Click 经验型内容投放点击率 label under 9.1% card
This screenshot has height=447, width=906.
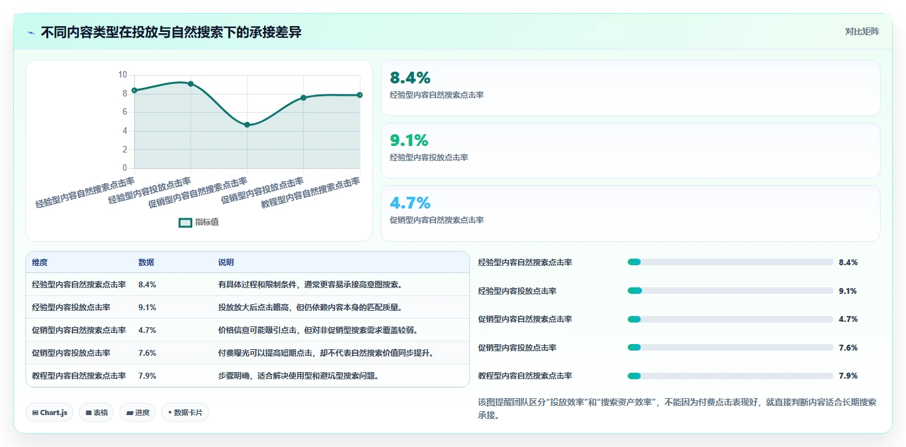(x=429, y=158)
